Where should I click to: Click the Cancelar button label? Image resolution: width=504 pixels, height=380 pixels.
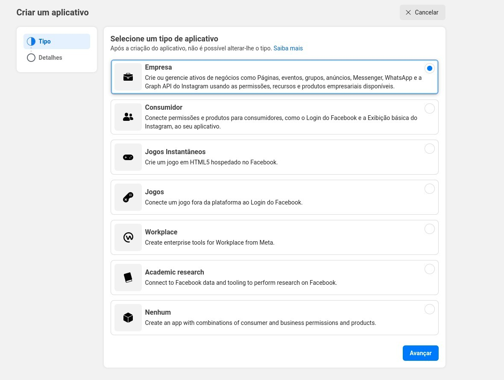point(426,12)
